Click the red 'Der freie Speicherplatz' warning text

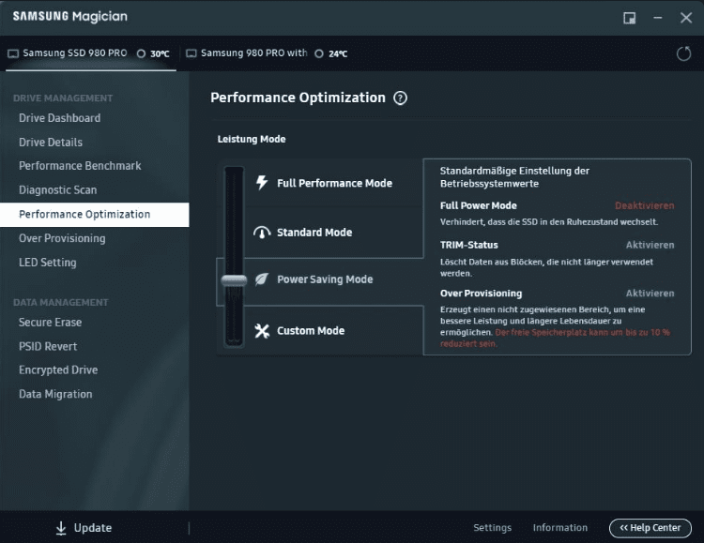click(x=555, y=338)
